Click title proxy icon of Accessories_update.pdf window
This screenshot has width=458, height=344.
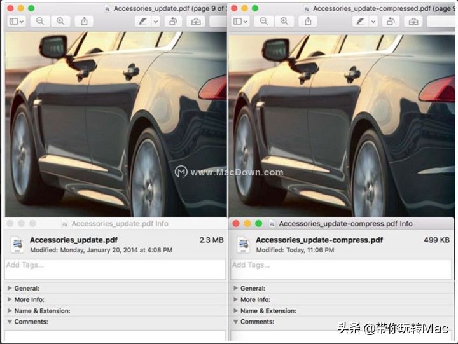[108, 9]
